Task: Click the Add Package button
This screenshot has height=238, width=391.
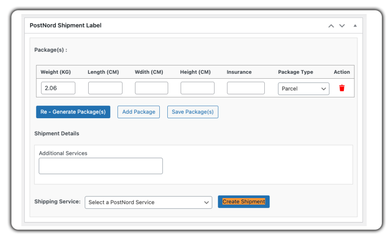Action: point(139,112)
